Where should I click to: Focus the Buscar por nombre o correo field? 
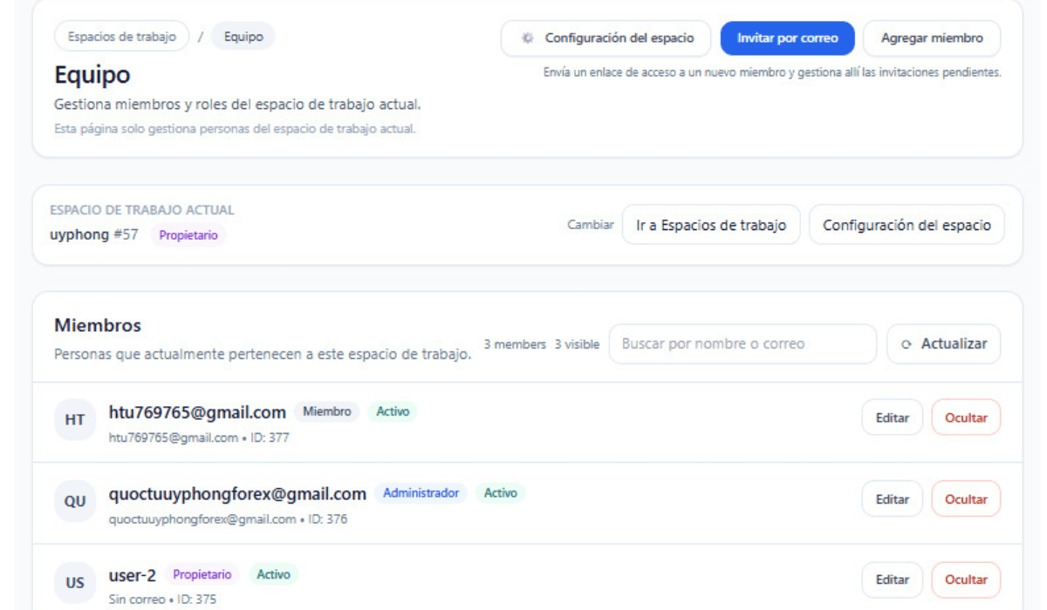click(x=742, y=344)
